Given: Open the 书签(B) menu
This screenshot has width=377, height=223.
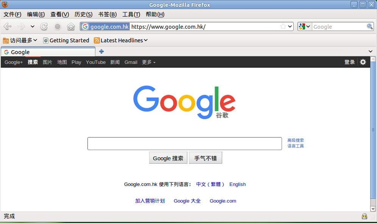Looking at the screenshot, I should coord(107,14).
